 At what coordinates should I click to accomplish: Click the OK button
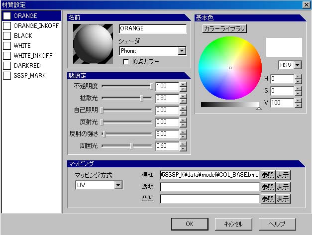[189, 224]
